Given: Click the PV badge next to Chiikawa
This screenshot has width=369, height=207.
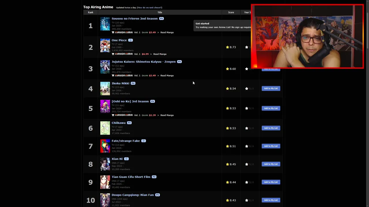Looking at the screenshot, I should 129,123.
